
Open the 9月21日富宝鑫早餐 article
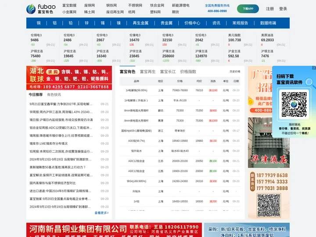click(x=61, y=104)
